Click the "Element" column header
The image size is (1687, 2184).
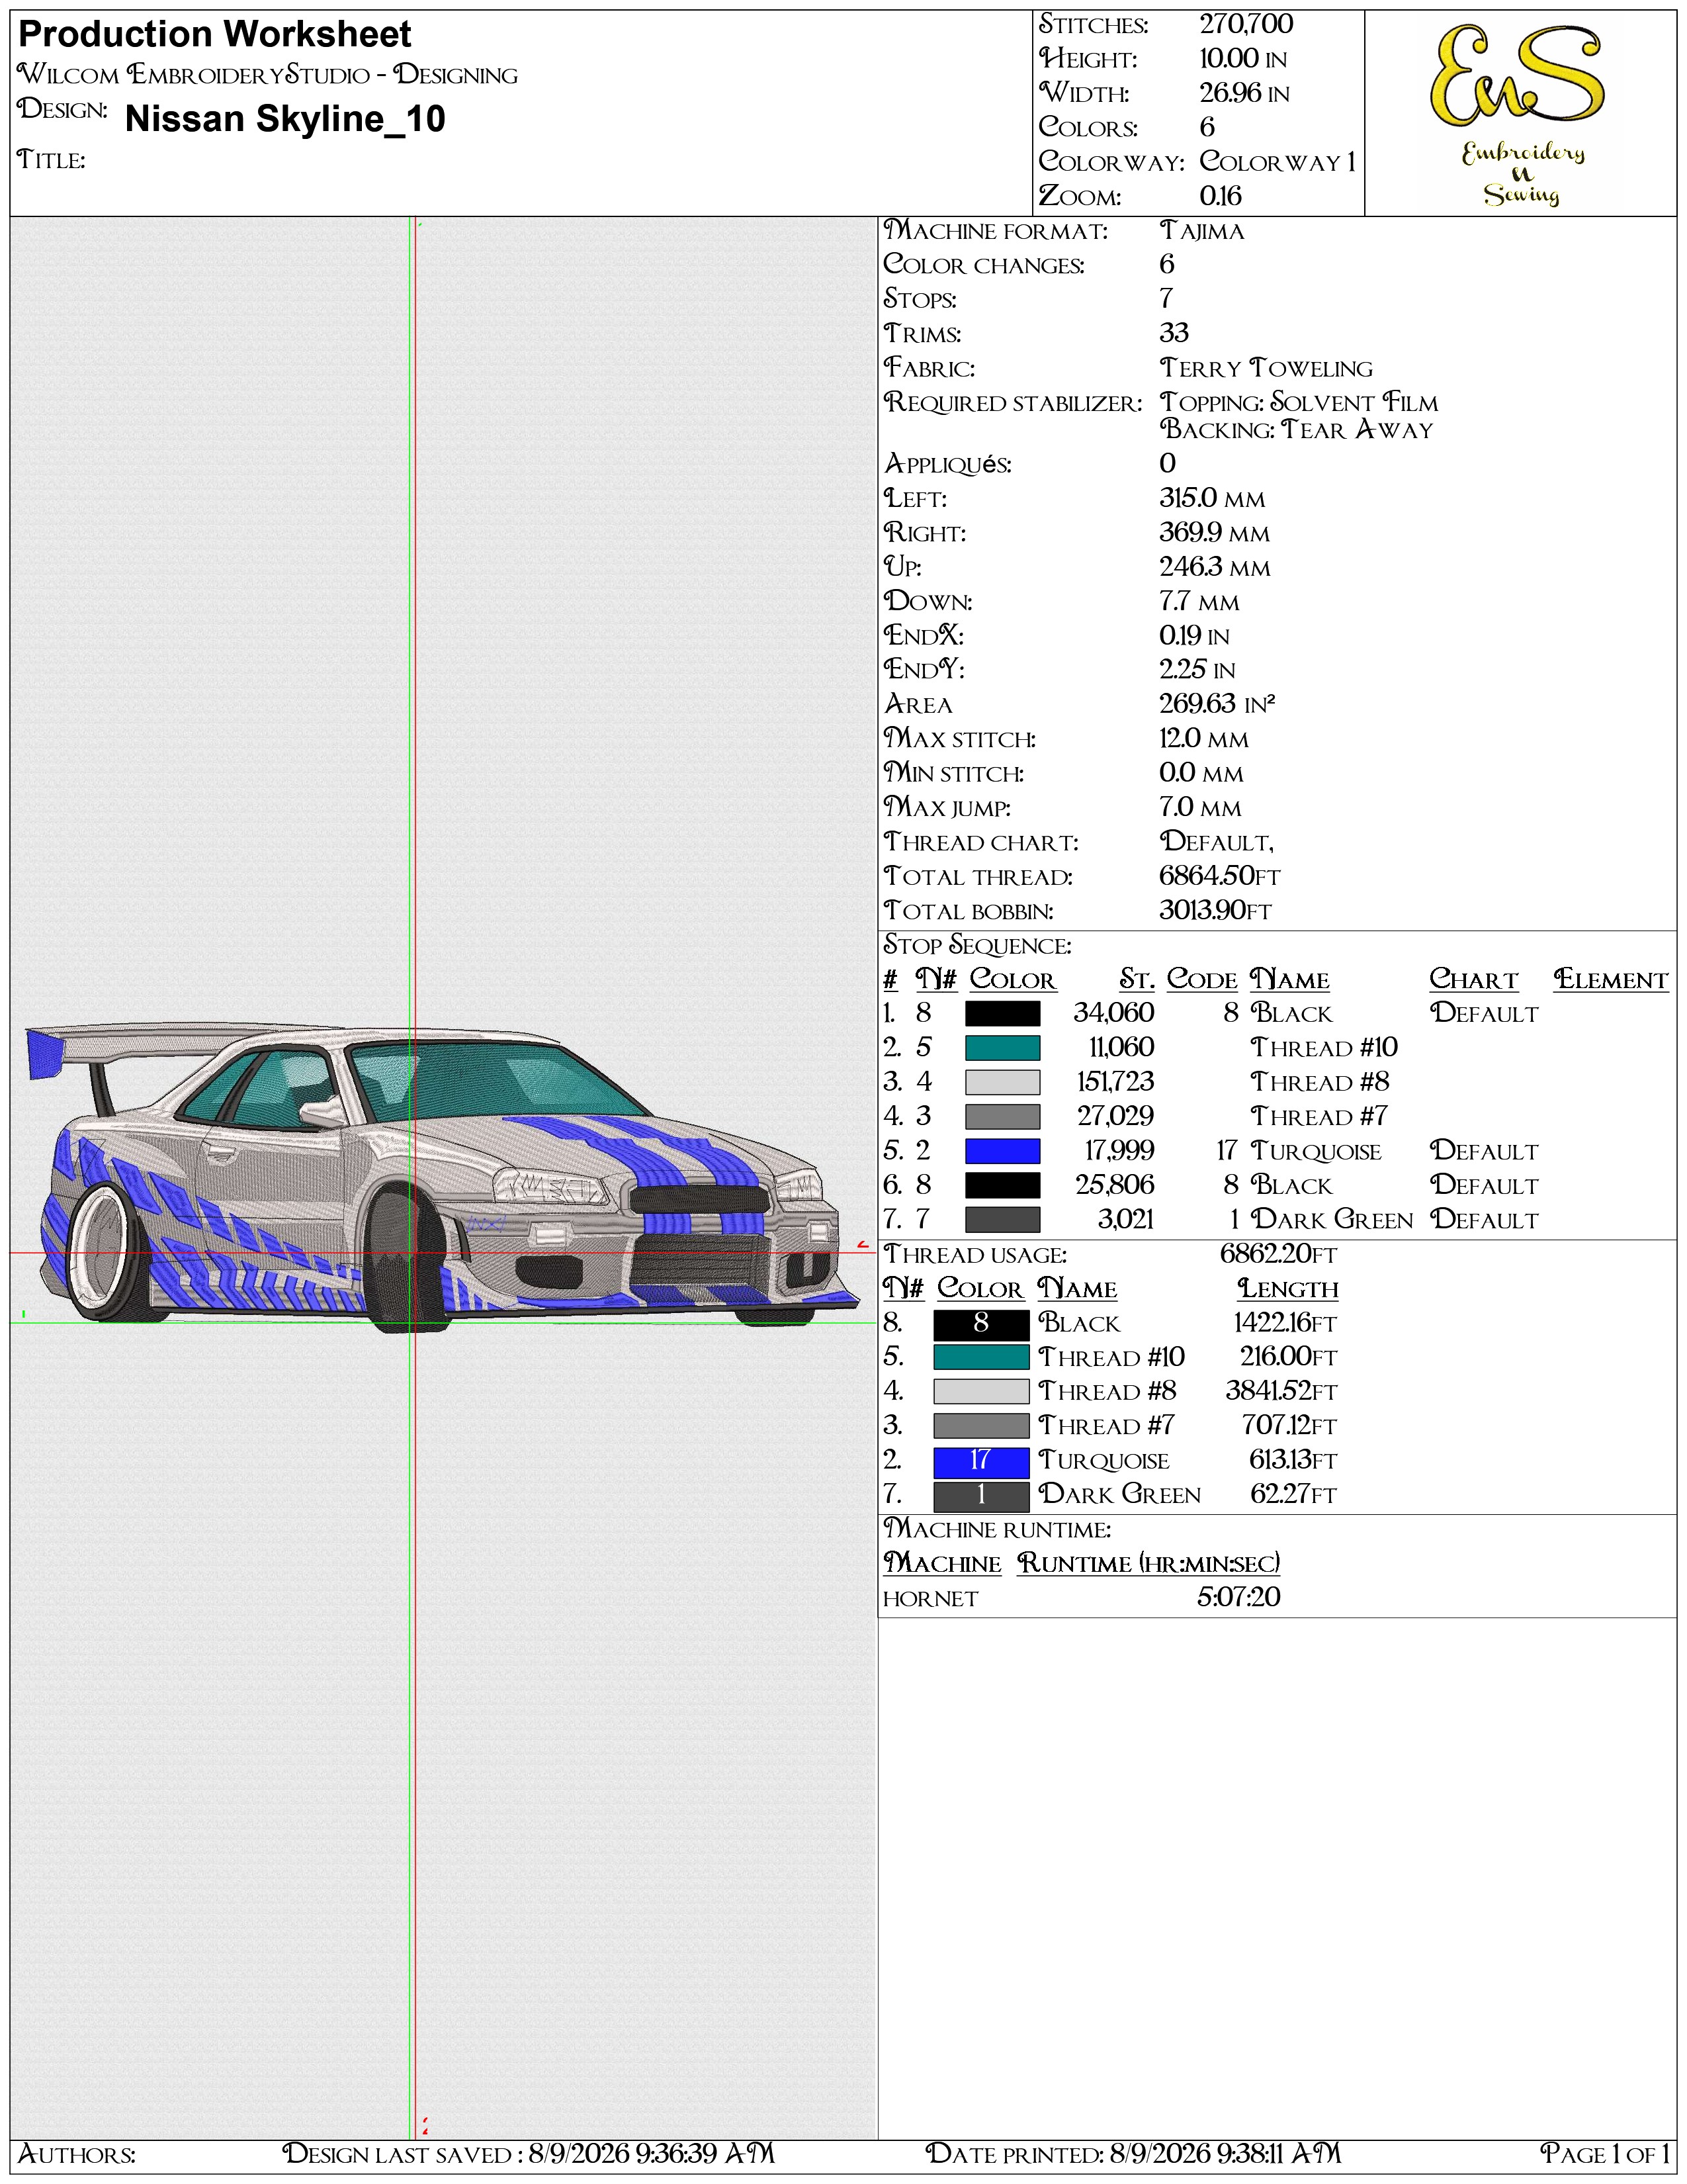[1611, 980]
